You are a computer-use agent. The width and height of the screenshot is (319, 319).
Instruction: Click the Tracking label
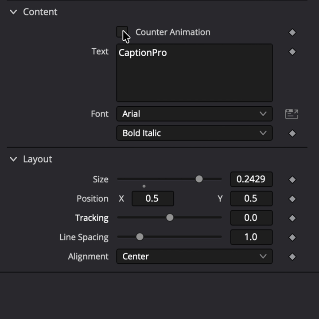pyautogui.click(x=92, y=218)
